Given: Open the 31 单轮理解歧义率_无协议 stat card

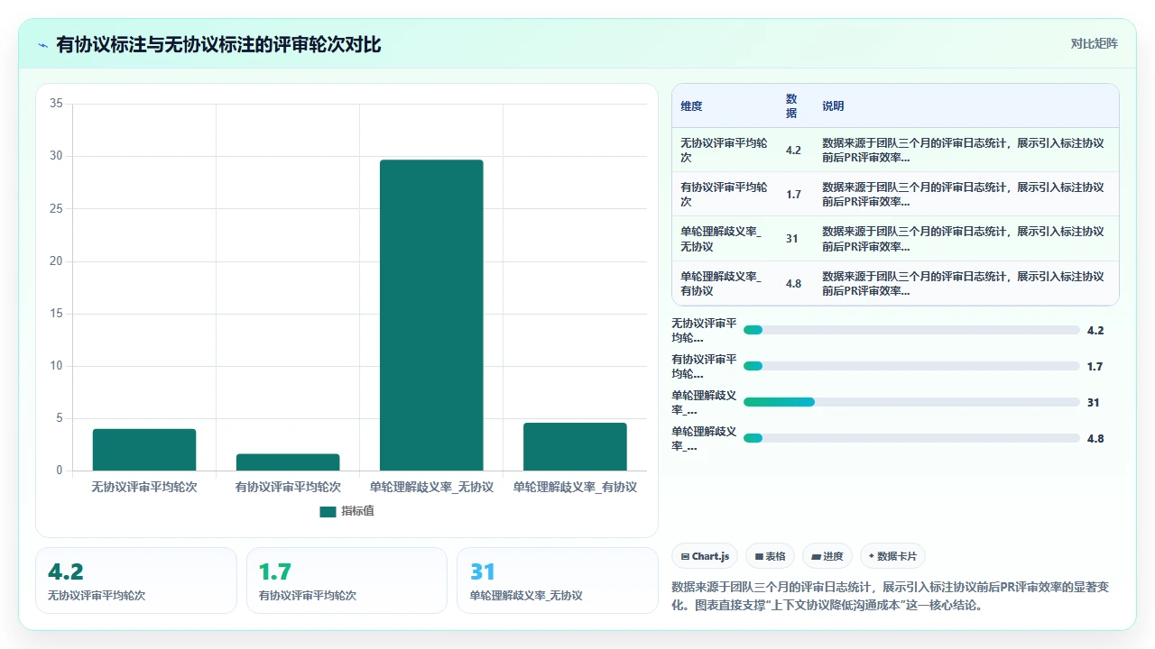Looking at the screenshot, I should click(558, 580).
